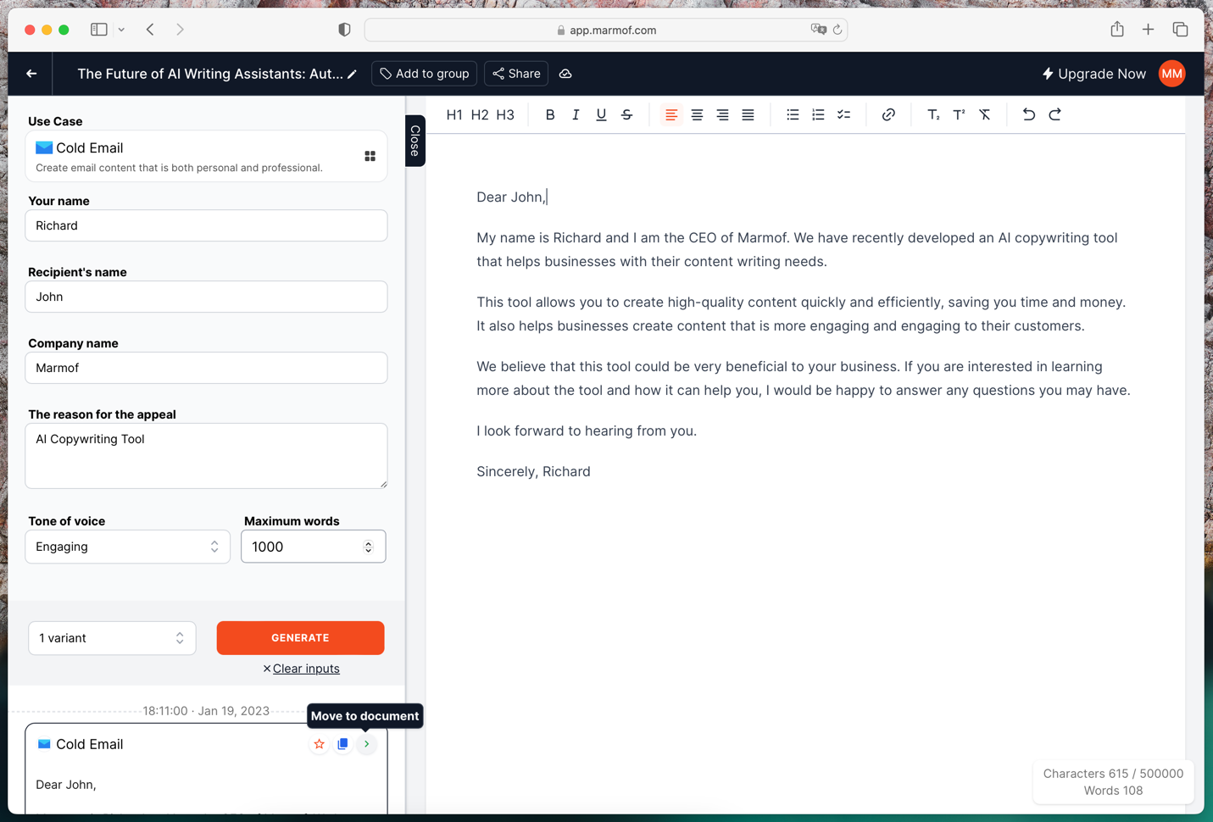Edit the Your name field
Image resolution: width=1213 pixels, height=822 pixels.
click(206, 225)
